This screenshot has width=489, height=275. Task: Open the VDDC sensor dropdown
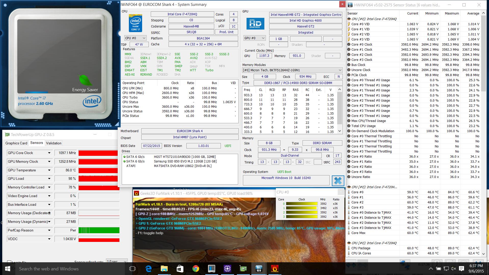click(x=49, y=239)
